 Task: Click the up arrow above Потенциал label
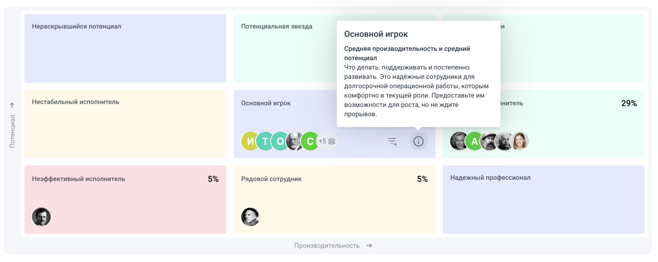pos(12,105)
